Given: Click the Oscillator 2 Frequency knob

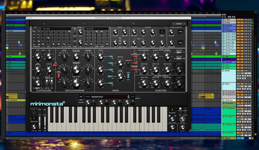Looking at the screenshot, I should tap(76, 70).
